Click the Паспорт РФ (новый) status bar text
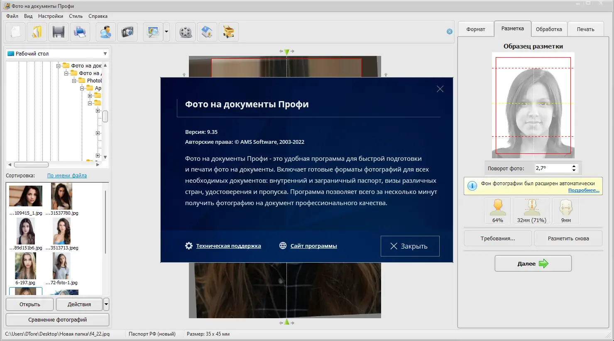614x341 pixels. click(x=152, y=334)
